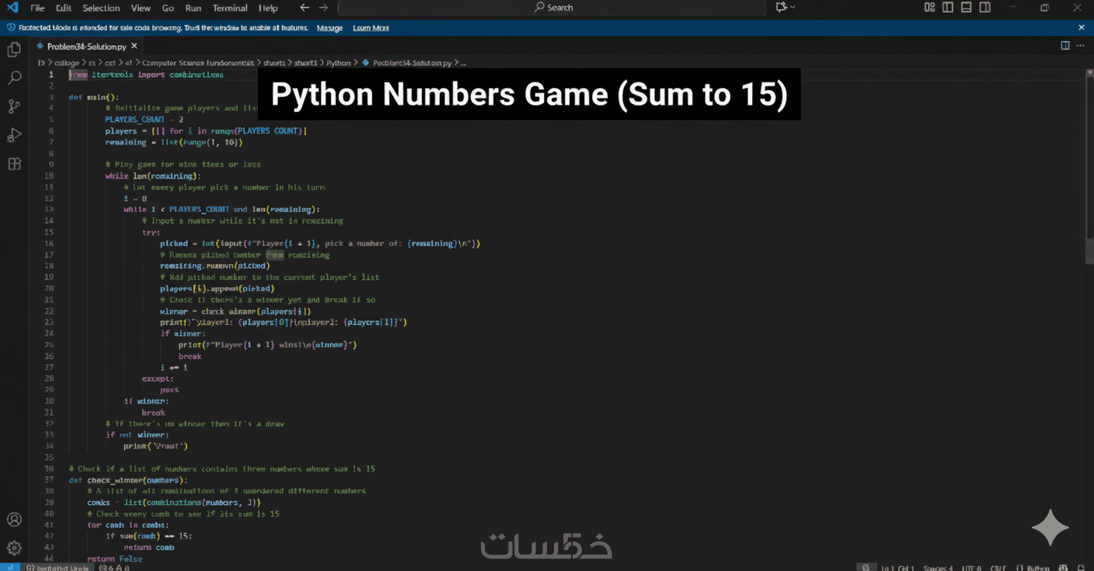Click the notifications bell in the status bar
This screenshot has width=1094, height=571.
(x=1082, y=567)
